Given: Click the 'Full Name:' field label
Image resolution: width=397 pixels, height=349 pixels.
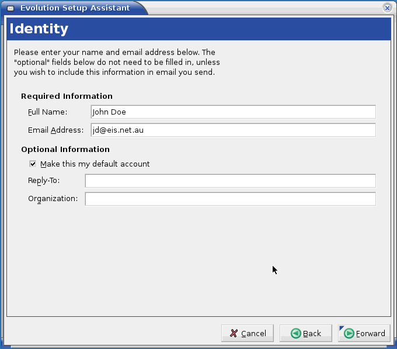Looking at the screenshot, I should tap(48, 112).
